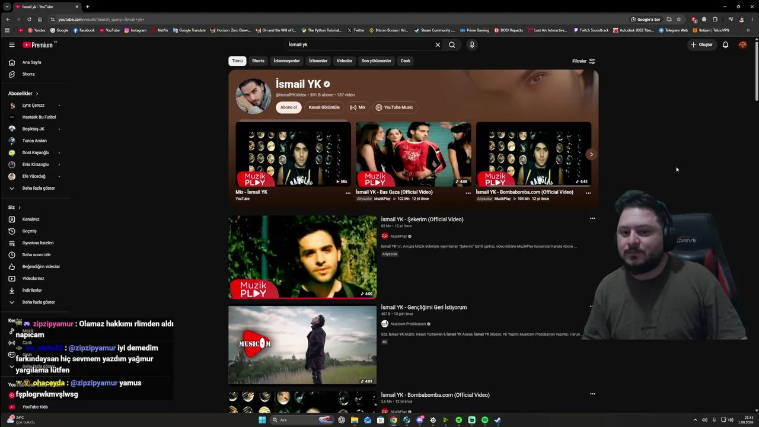This screenshot has height=427, width=759.
Task: Open File Explorer from the taskbar
Action: (355, 420)
